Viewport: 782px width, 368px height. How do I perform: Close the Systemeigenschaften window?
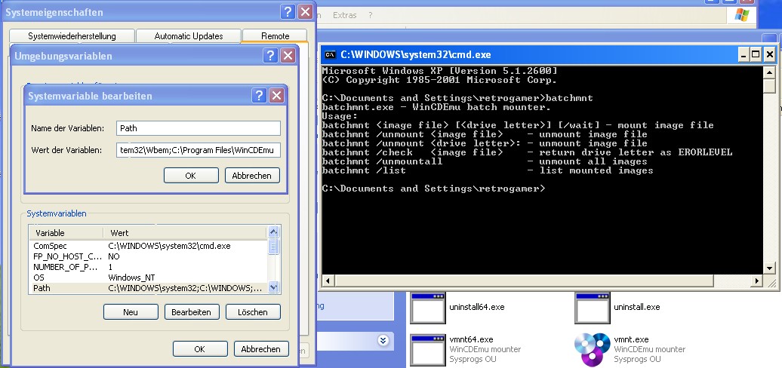coord(305,12)
